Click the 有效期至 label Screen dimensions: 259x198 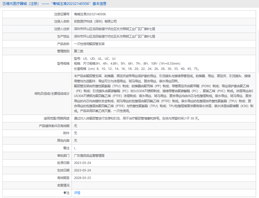pos(63,178)
